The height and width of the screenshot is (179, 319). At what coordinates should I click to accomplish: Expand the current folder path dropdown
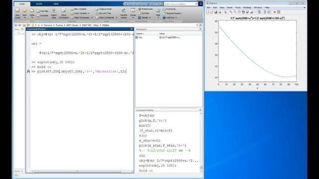pyautogui.click(x=197, y=25)
